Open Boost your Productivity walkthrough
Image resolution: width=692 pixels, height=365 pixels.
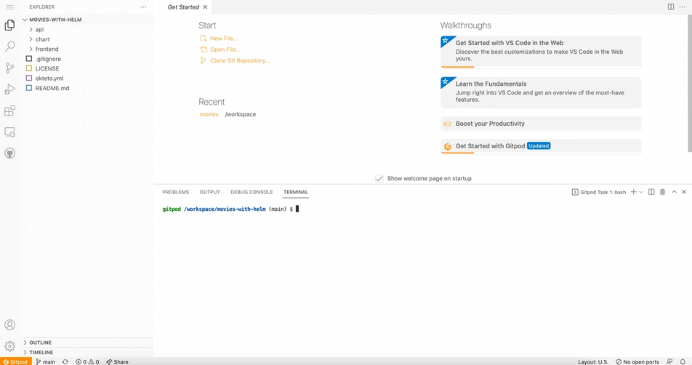(x=541, y=124)
